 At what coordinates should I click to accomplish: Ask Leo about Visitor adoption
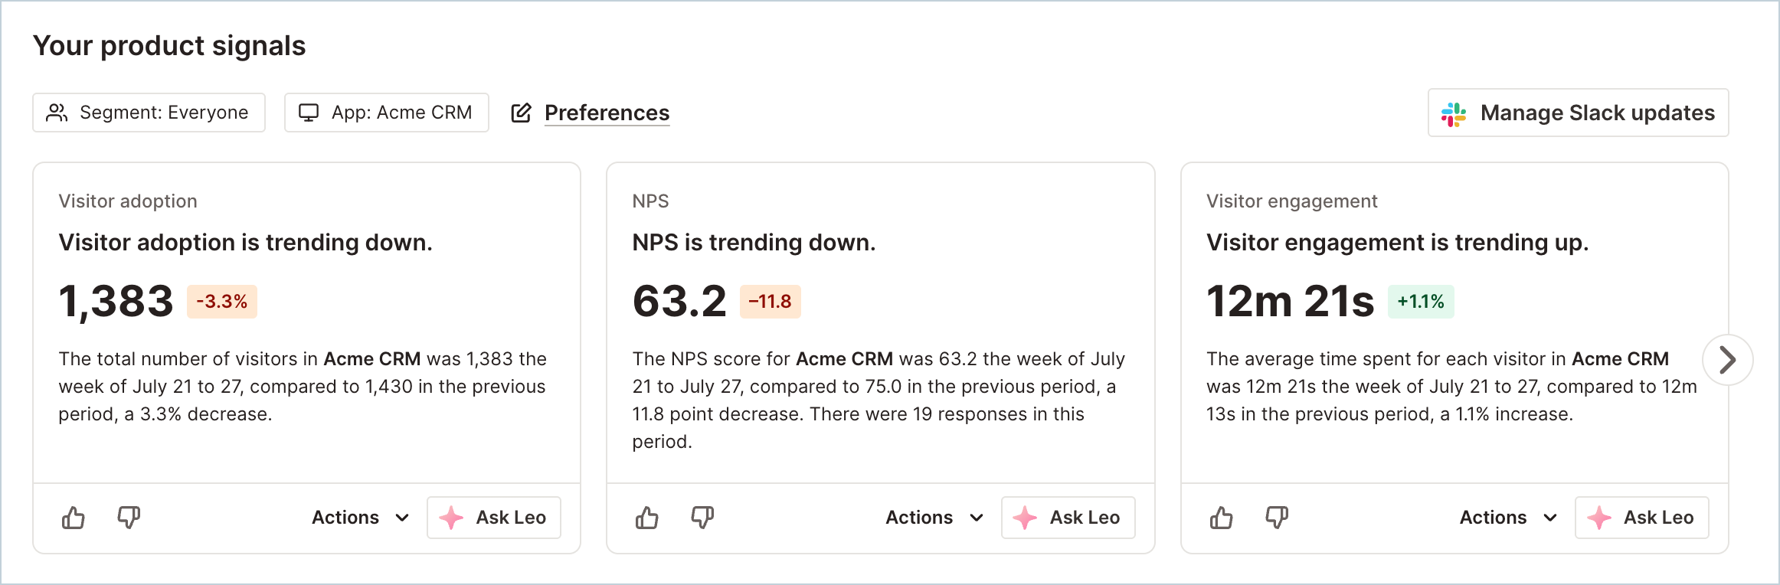(x=494, y=518)
